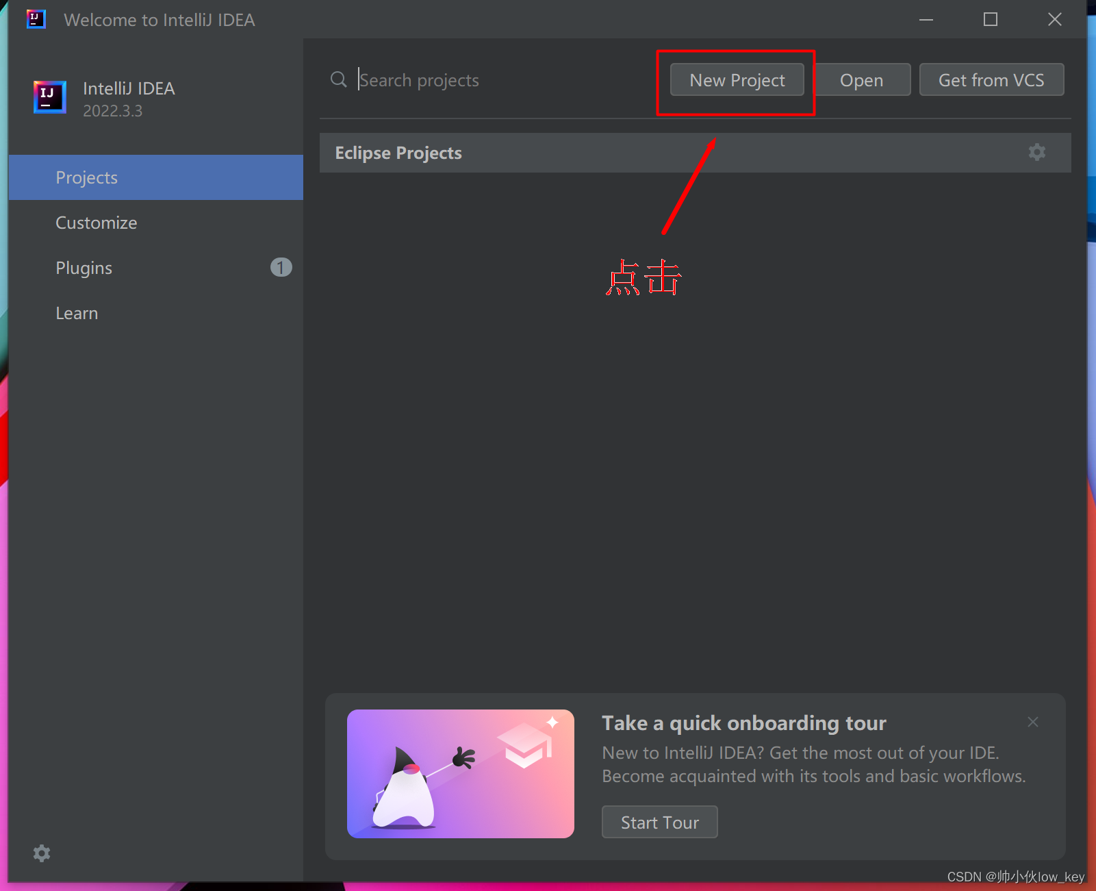Open Eclipse Projects gear options
1096x891 pixels.
1036,152
